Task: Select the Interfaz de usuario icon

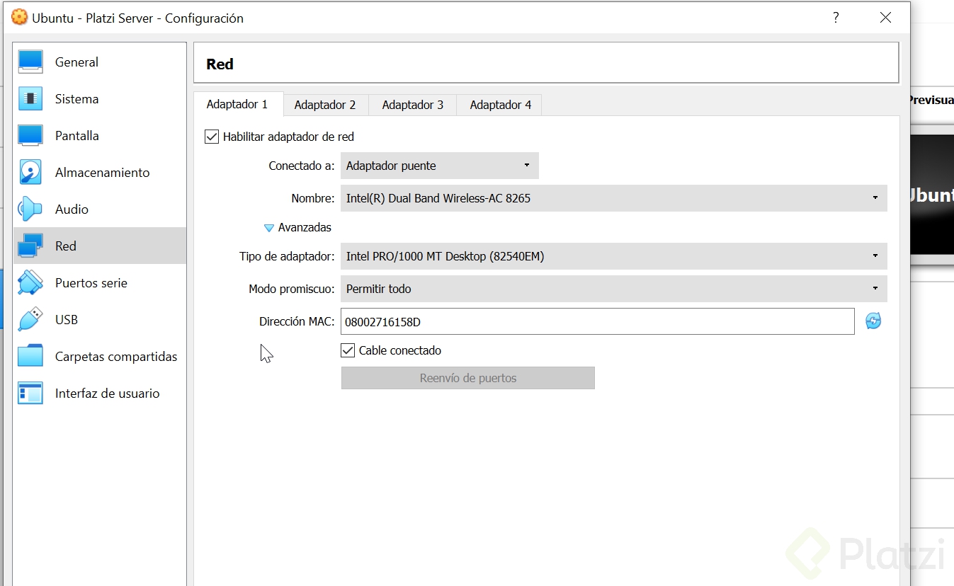Action: 30,393
